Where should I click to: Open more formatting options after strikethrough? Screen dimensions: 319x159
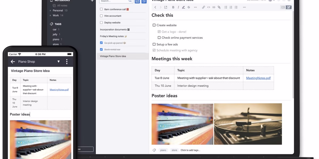click(x=195, y=7)
